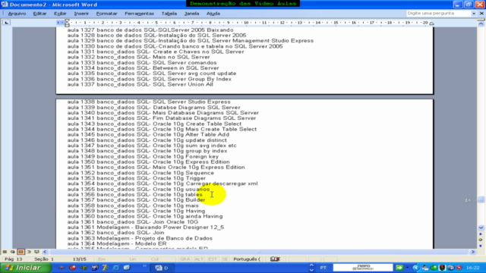Click the vertical scrollbar thumb

tap(481, 200)
